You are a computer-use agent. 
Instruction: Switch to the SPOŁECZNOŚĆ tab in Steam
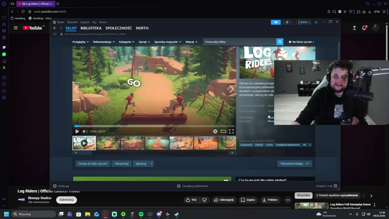click(x=119, y=28)
